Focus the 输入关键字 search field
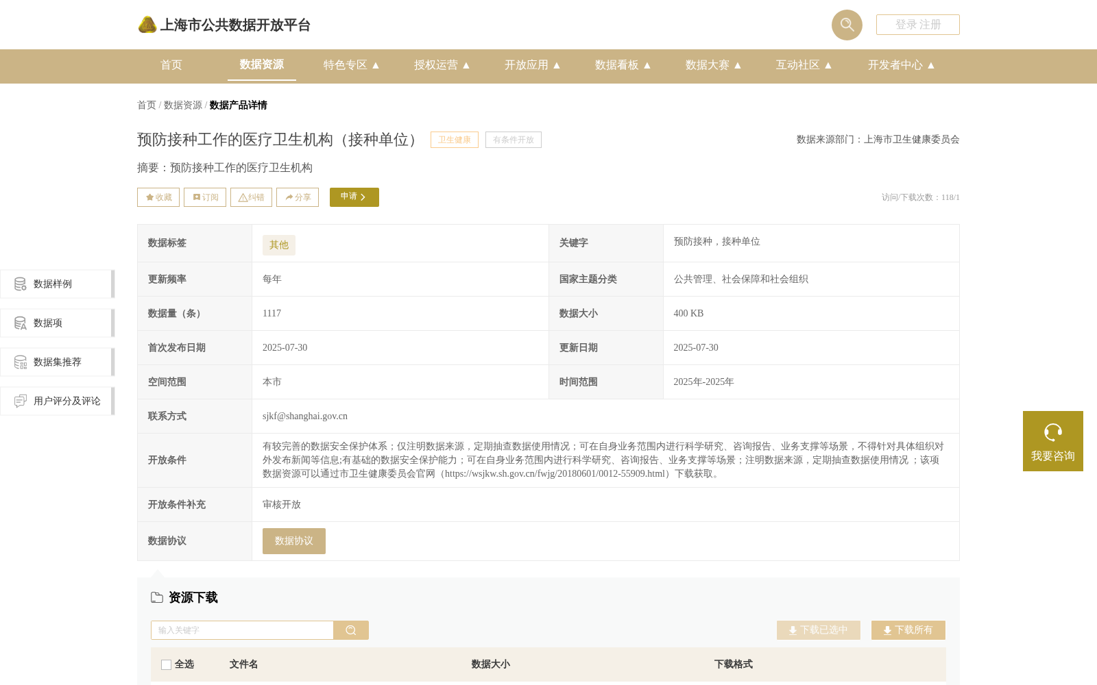 point(242,630)
